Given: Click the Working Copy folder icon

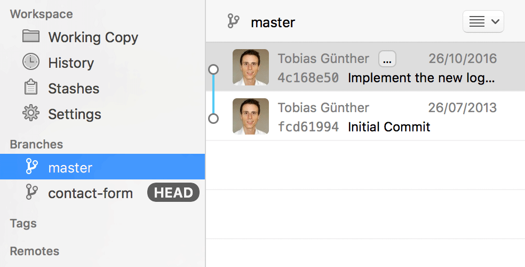Looking at the screenshot, I should click(31, 36).
